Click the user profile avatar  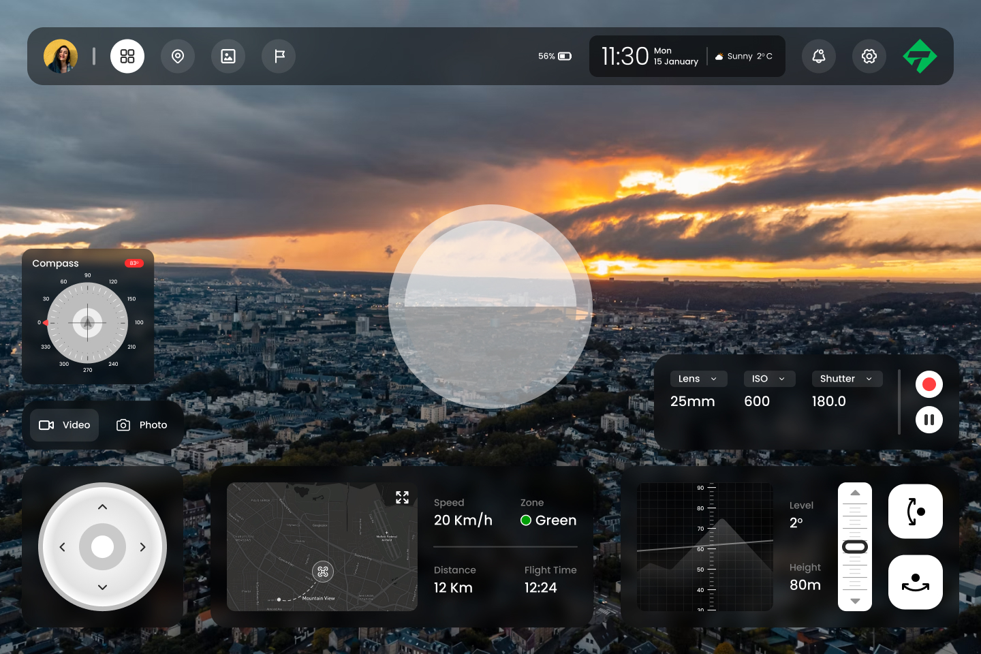pos(61,56)
